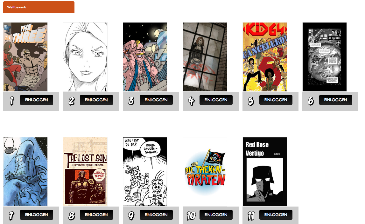Click Einloggen button for entry 11
The height and width of the screenshot is (224, 365).
tap(276, 215)
